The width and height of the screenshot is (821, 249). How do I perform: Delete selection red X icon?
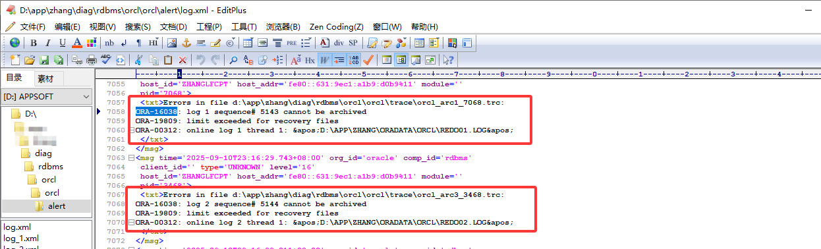182,60
